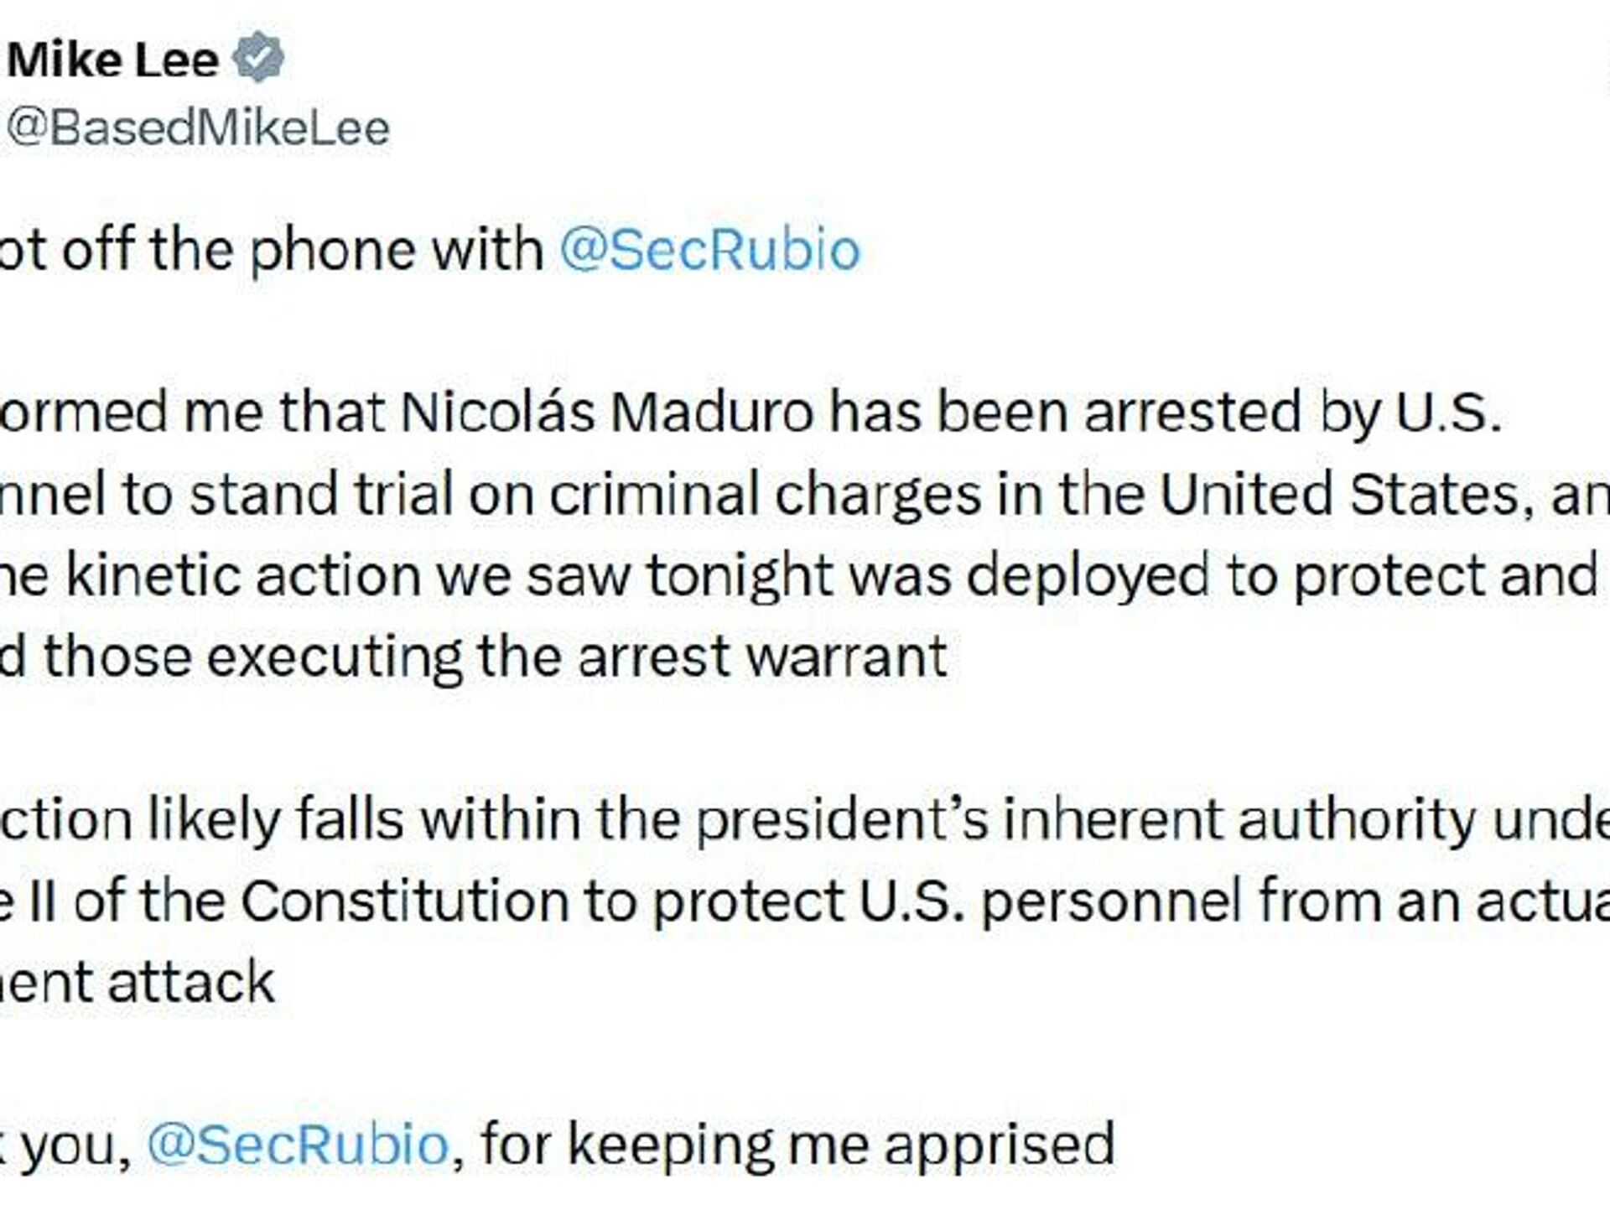Click the phrase 'those executing the arrest warrant'
This screenshot has height=1205, width=1610.
495,657
